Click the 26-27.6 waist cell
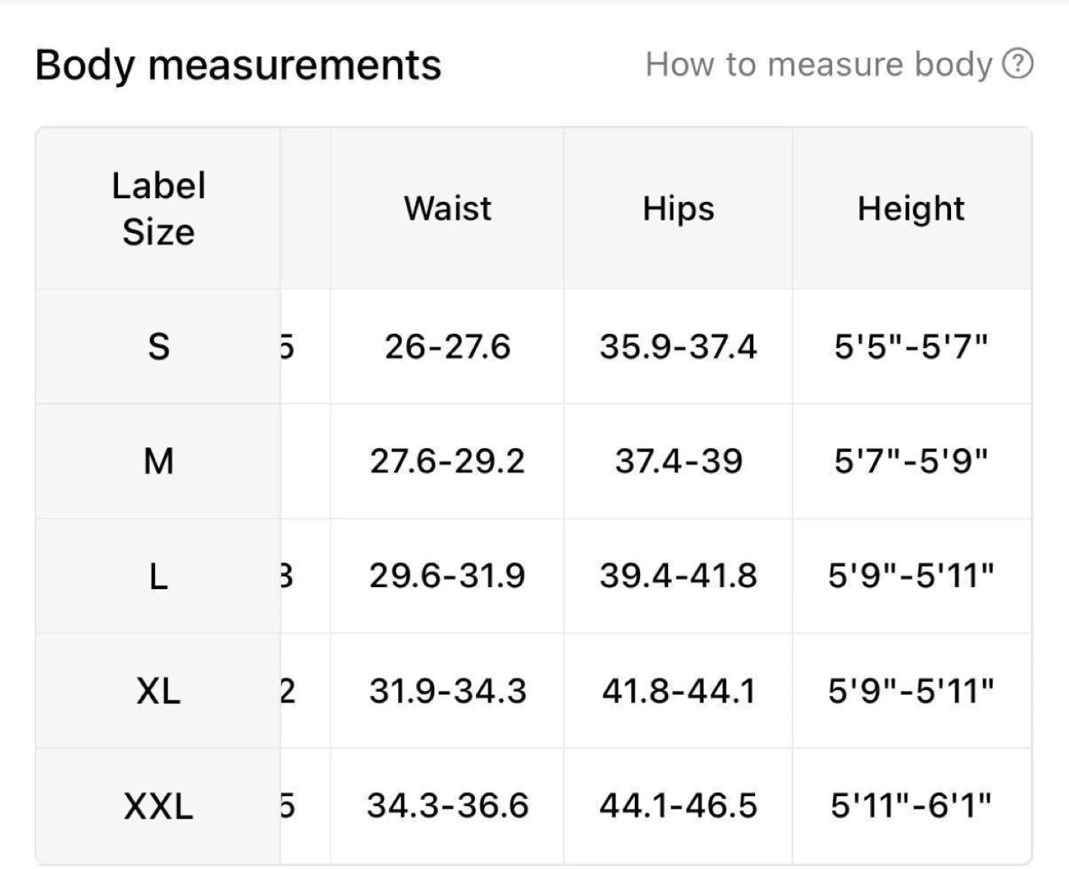The image size is (1069, 869). tap(448, 347)
